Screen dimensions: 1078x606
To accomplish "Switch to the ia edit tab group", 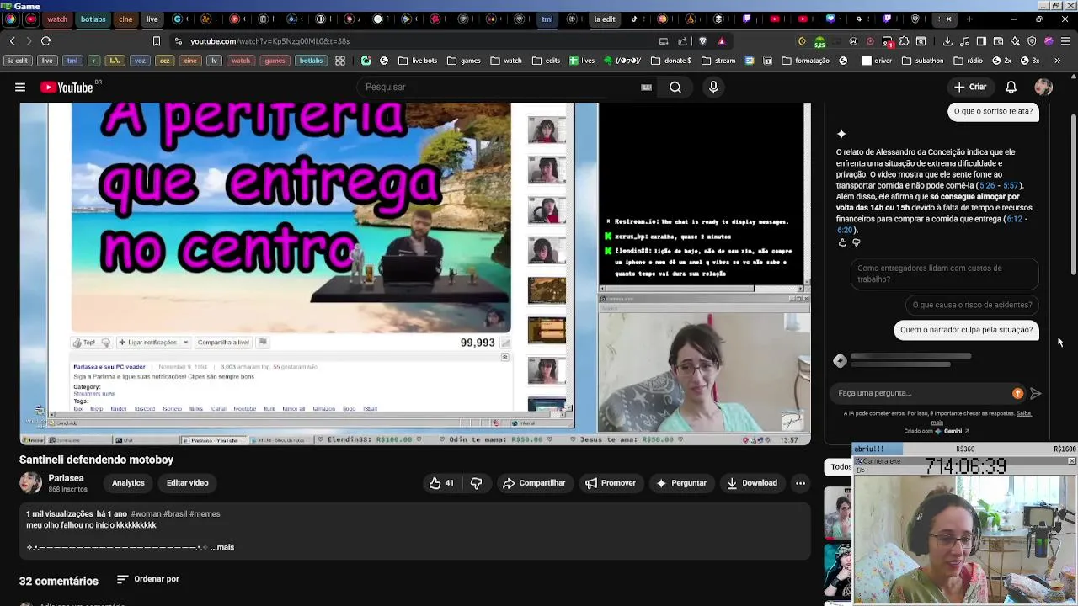I will pos(605,19).
